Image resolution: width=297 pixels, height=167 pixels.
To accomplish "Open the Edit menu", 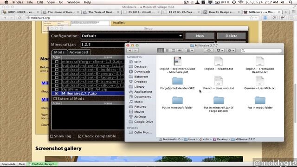I will 40,2.
